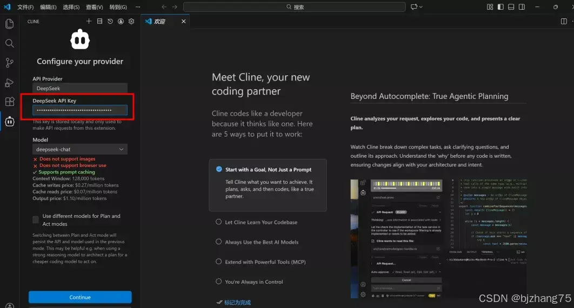Toggle the primary side bar icon
574x308 pixels.
tap(500, 7)
